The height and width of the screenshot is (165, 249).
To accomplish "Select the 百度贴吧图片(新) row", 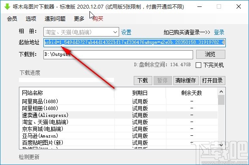I will click(118, 143).
